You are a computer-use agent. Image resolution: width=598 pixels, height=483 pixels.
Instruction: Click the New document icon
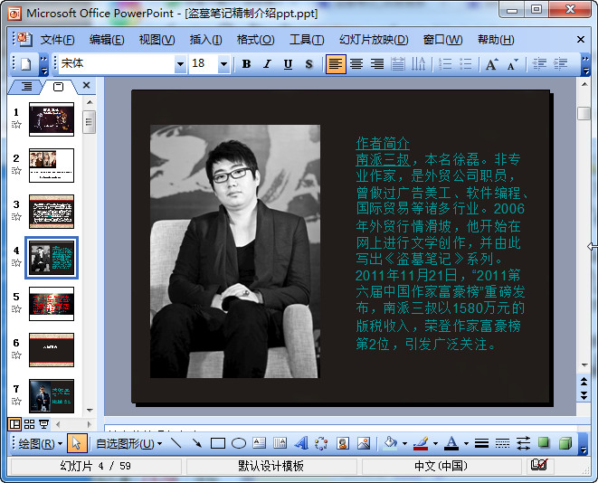pos(25,64)
